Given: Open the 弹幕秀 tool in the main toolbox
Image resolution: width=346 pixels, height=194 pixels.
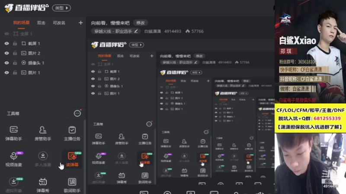Looking at the screenshot, I should (x=43, y=185).
